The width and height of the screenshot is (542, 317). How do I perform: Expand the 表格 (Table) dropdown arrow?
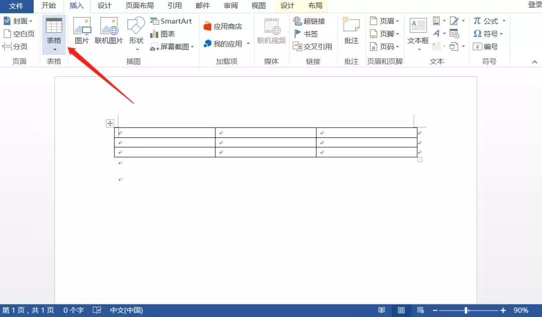pos(54,50)
